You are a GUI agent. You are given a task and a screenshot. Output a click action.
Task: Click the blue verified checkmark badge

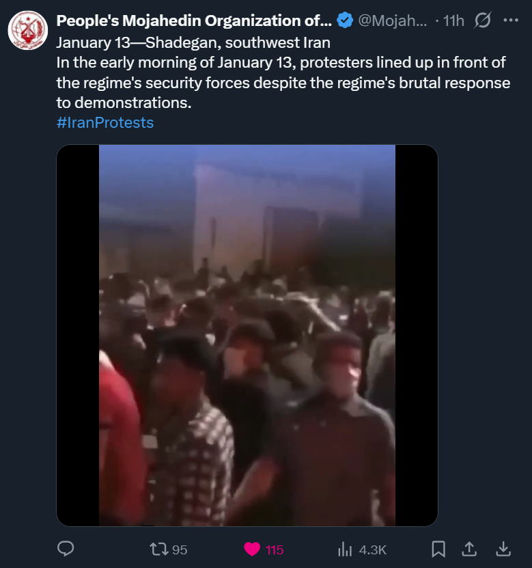(x=345, y=21)
